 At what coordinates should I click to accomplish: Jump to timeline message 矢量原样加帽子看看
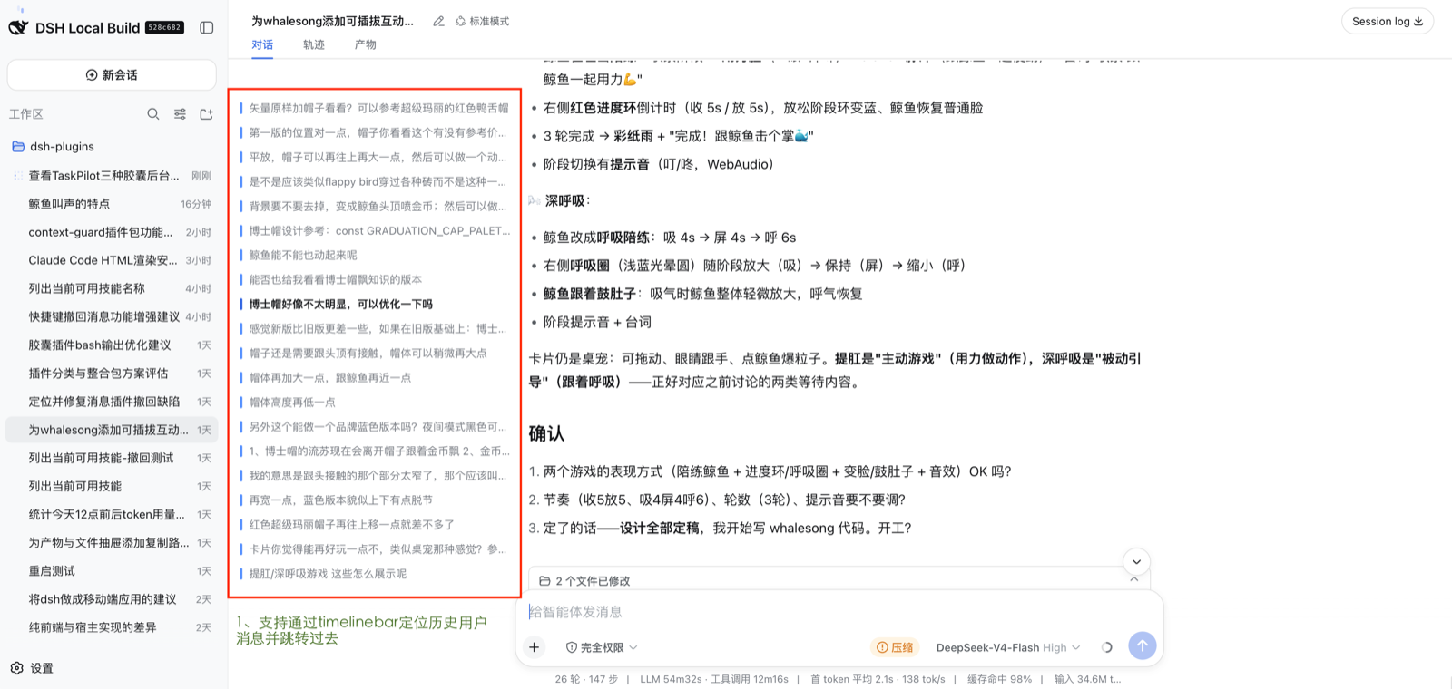(375, 108)
